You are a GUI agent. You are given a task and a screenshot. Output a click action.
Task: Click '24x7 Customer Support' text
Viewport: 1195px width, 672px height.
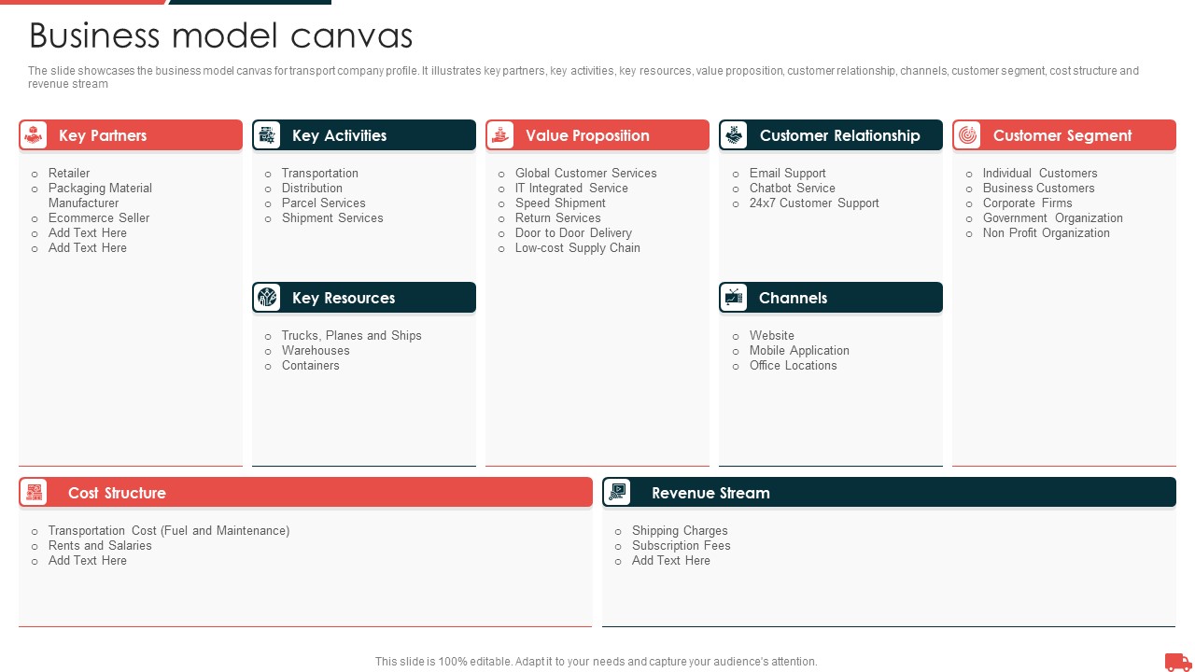click(x=814, y=203)
